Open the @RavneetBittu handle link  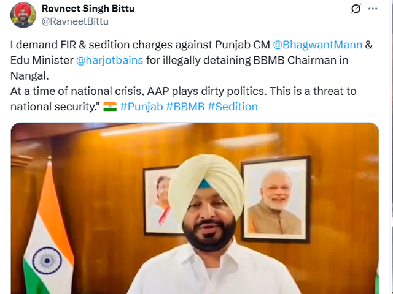tap(75, 21)
